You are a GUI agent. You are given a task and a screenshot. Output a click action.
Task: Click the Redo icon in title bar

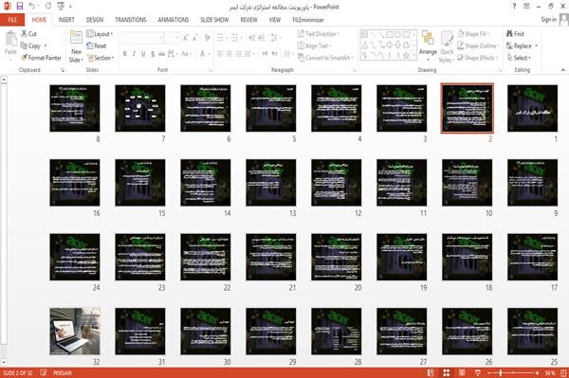point(48,7)
